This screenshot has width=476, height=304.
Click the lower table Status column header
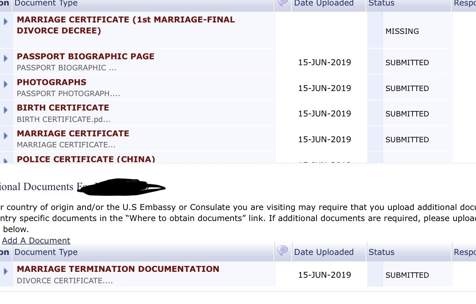pos(381,252)
